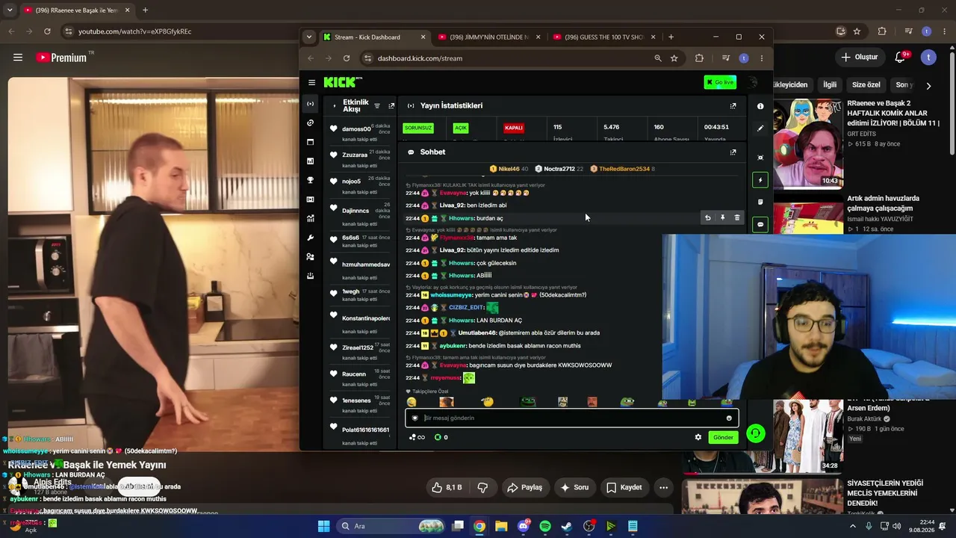Screen dimensions: 956x538
Task: Pin the Hhowars 'burdan aç' message
Action: (722, 217)
